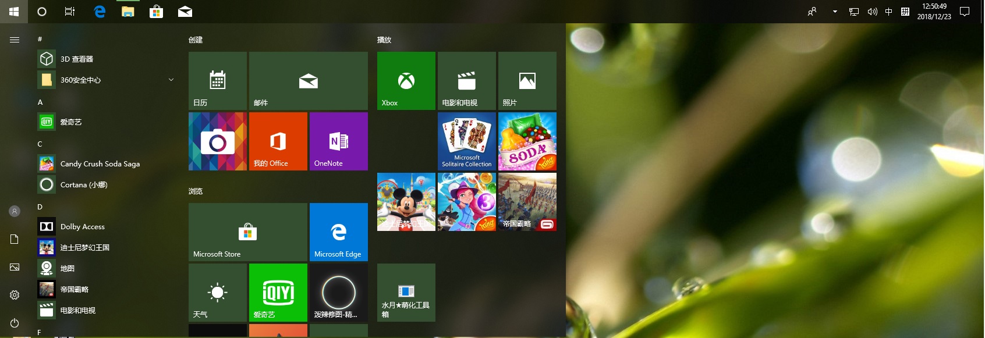The height and width of the screenshot is (338, 985).
Task: Open the Bubble Witch 3 tile
Action: click(467, 202)
